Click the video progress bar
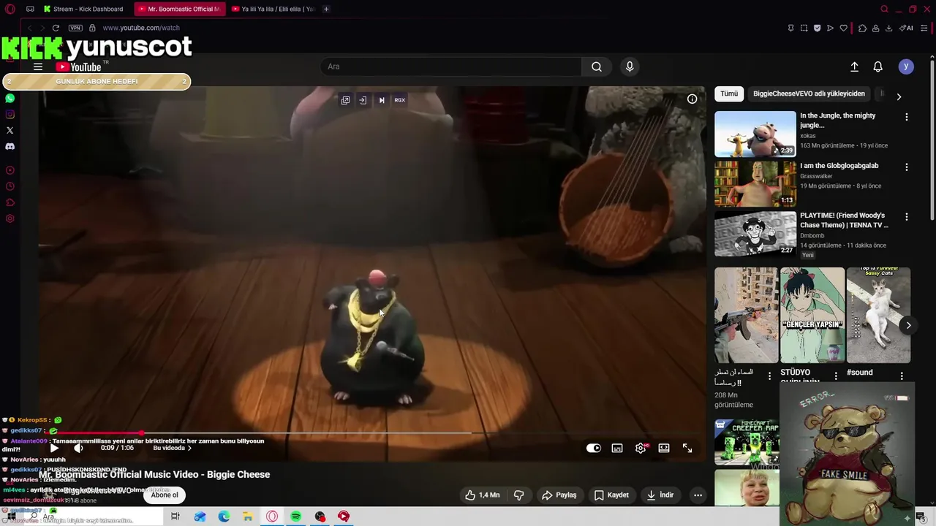Screen dimensions: 936x526 point(372,433)
